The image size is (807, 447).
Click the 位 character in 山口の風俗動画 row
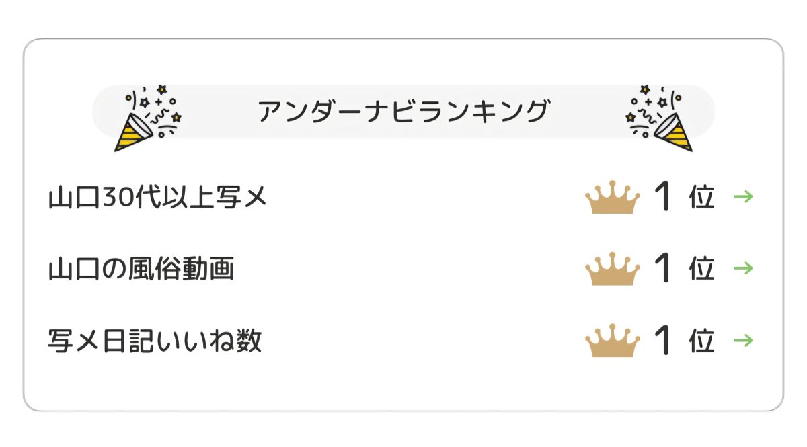[x=701, y=270]
